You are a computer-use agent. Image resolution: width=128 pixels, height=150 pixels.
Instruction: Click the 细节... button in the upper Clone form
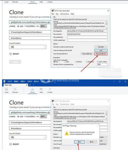[x=43, y=26]
